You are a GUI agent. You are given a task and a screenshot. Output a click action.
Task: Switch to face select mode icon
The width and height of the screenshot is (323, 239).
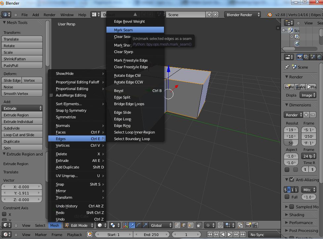tap(190, 225)
